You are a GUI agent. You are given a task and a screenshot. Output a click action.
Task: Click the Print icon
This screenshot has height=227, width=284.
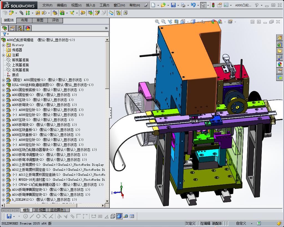pos(183,5)
